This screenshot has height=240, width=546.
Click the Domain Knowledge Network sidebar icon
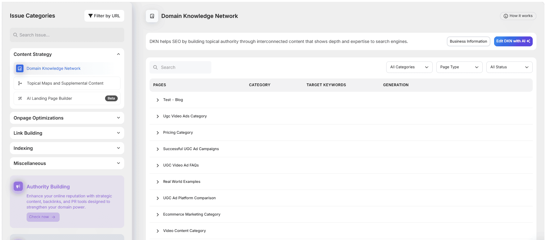click(x=20, y=68)
